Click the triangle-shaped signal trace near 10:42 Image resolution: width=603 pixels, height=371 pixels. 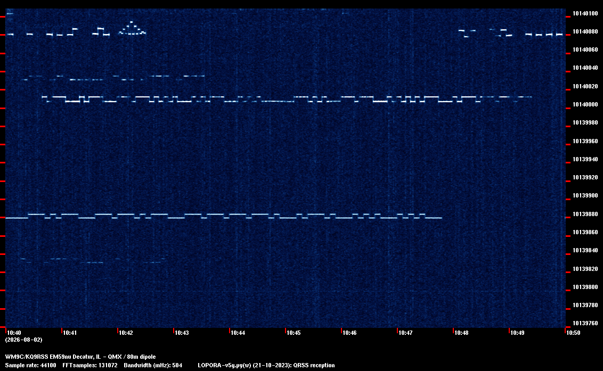(132, 28)
